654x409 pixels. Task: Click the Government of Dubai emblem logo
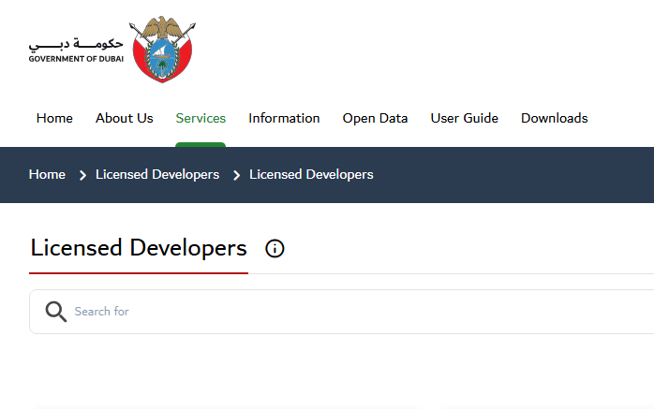tap(162, 50)
